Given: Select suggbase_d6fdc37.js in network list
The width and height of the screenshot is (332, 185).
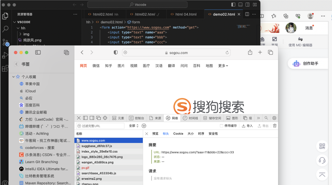Looking at the screenshot, I should pos(109,146).
